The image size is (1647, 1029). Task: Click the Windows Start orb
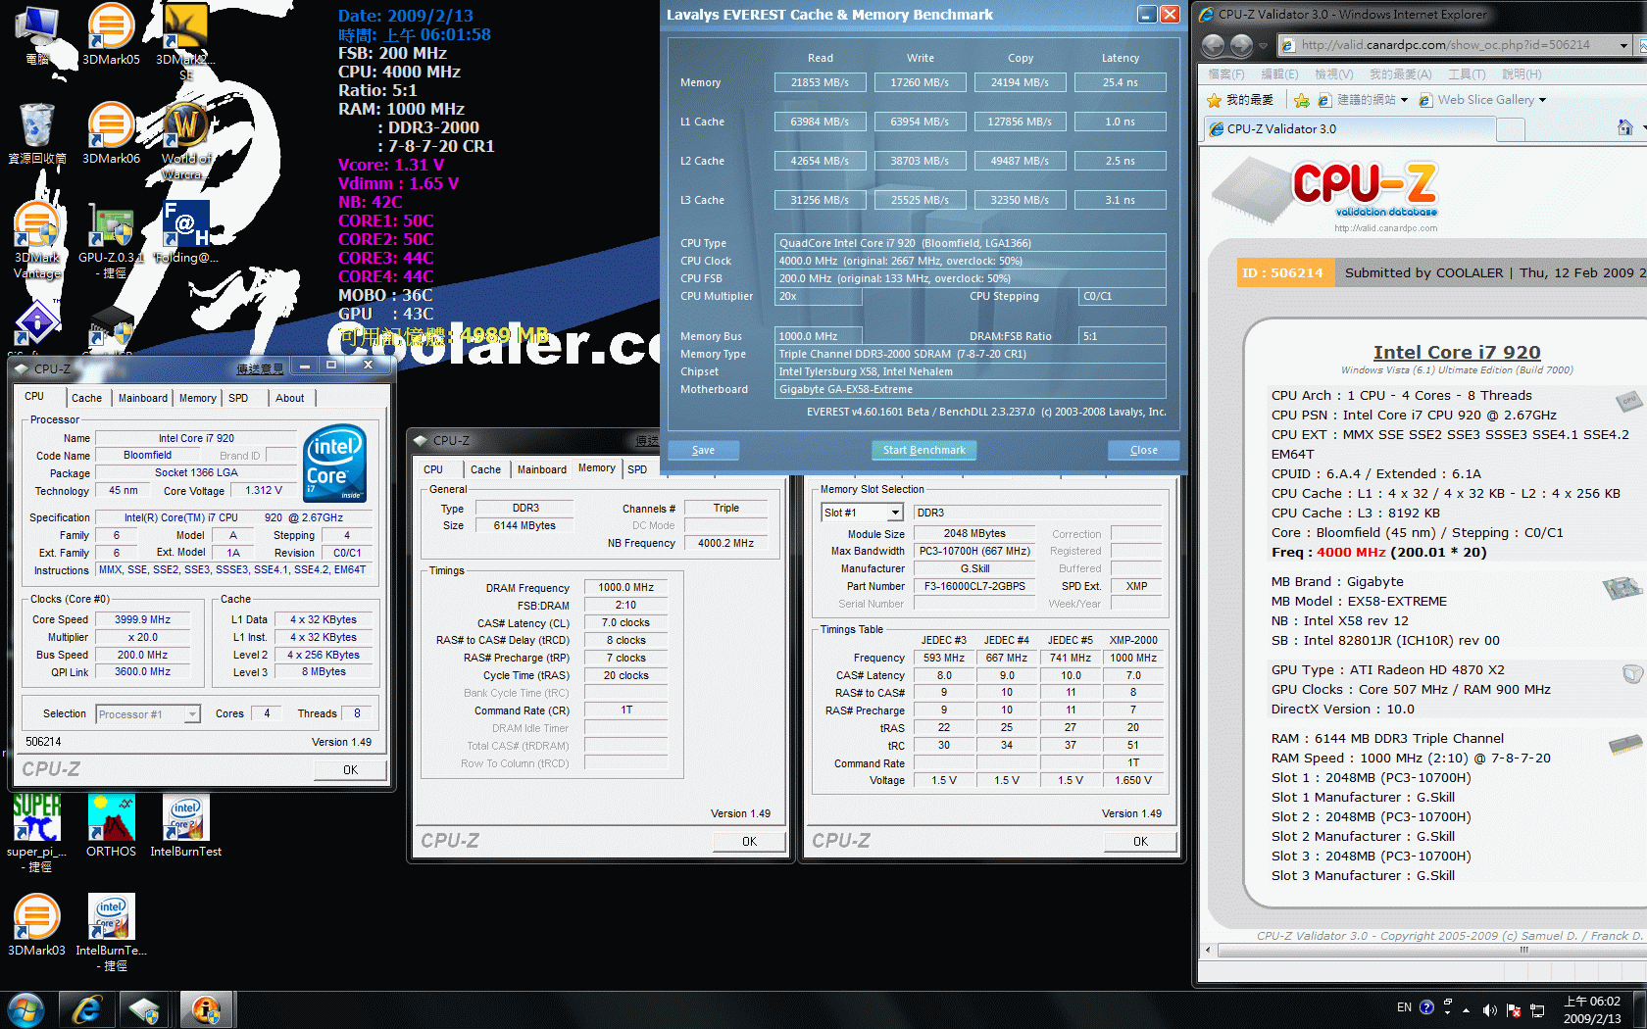point(25,1009)
